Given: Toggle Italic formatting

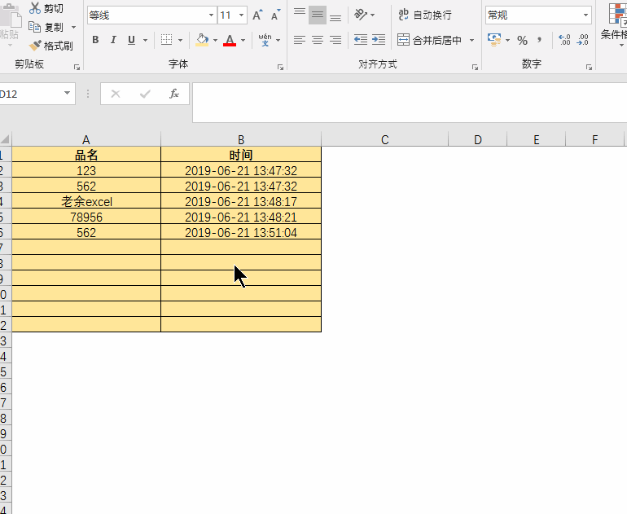Looking at the screenshot, I should pyautogui.click(x=113, y=40).
